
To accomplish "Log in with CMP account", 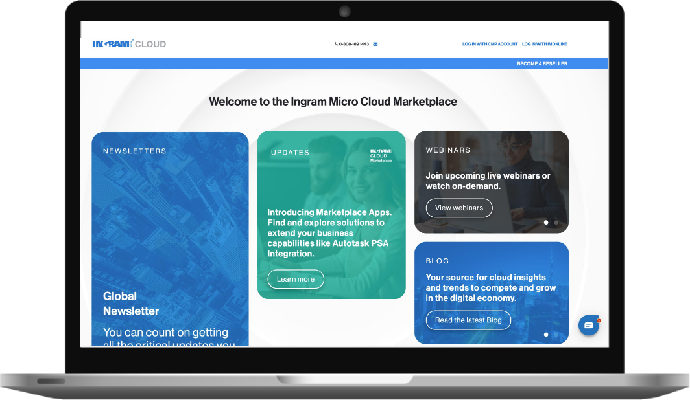I will coord(490,44).
